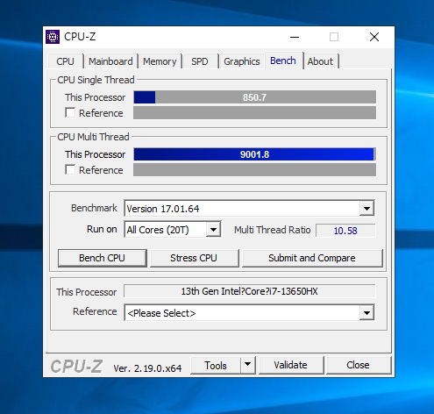434x414 pixels.
Task: Enable Reference checkbox under CPU Single Thread
Action: [70, 112]
